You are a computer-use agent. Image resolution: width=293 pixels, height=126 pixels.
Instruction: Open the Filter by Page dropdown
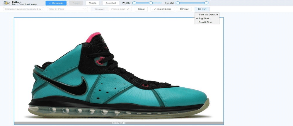click(x=67, y=9)
